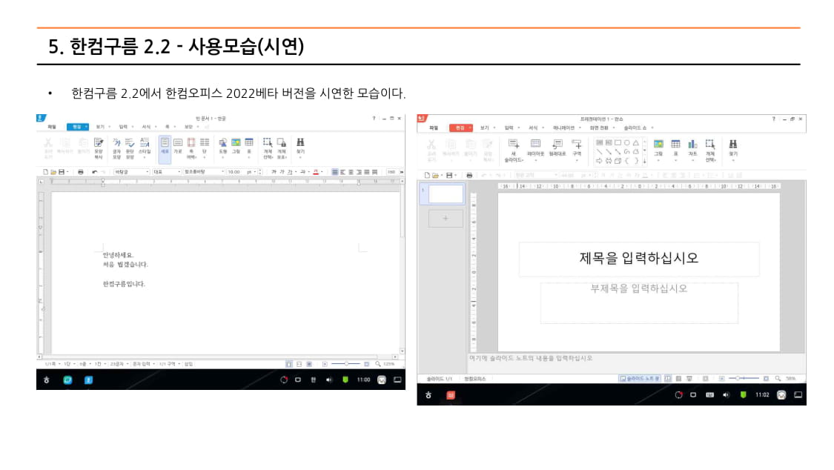The width and height of the screenshot is (834, 470).
Task: Toggle bold 가 in Hangul format bar
Action: (274, 172)
